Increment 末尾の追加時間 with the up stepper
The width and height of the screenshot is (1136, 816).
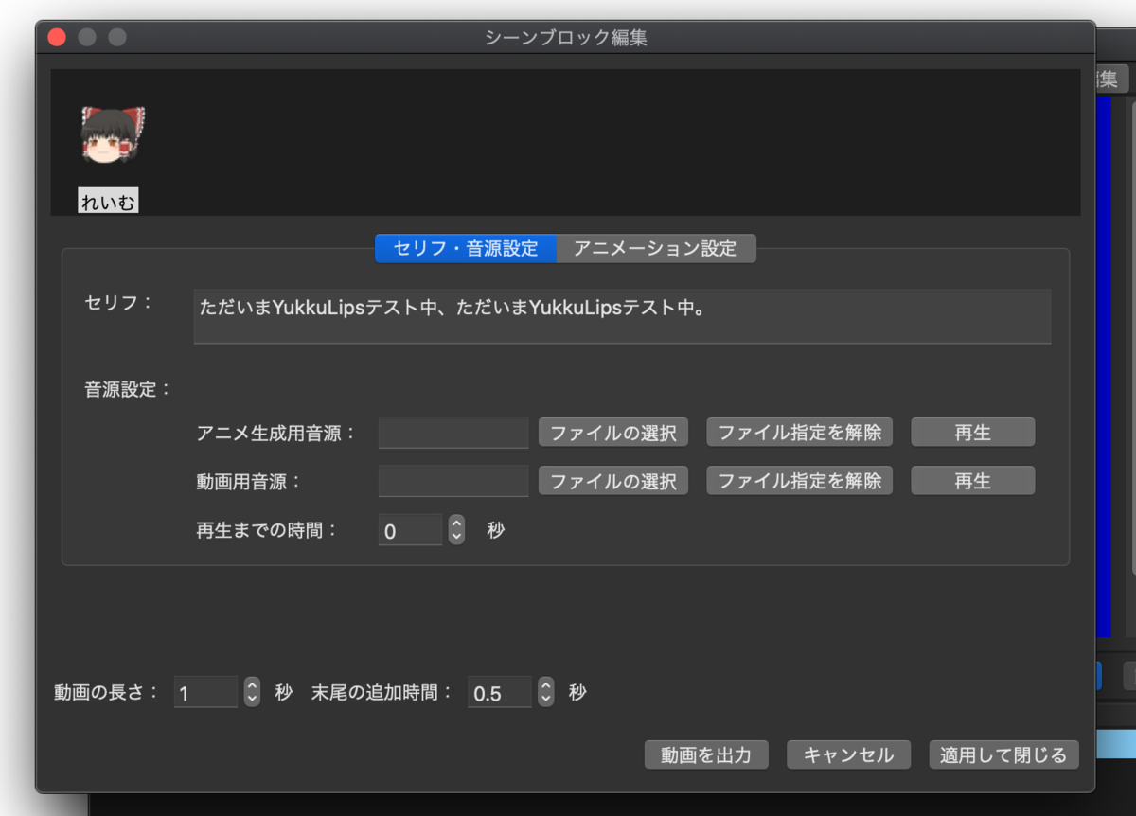point(545,686)
